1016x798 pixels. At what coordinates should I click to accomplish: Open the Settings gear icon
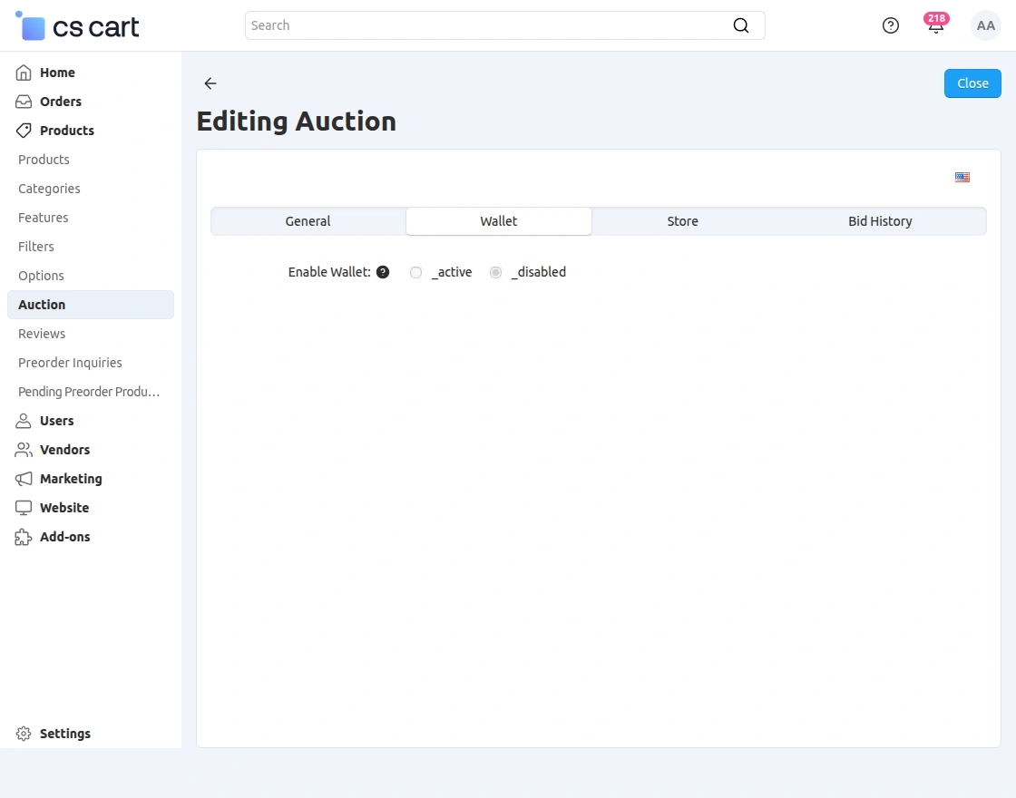pos(22,734)
